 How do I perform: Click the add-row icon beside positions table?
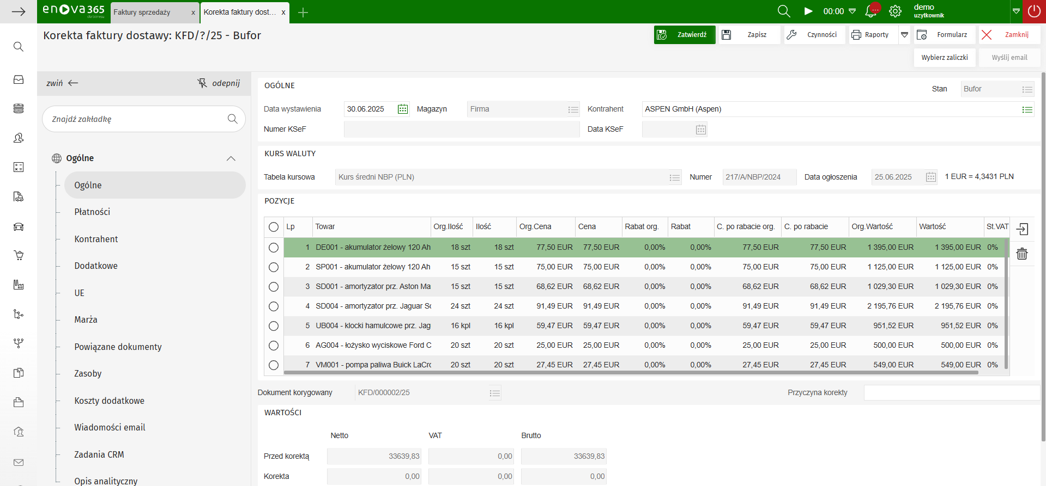(x=1022, y=229)
